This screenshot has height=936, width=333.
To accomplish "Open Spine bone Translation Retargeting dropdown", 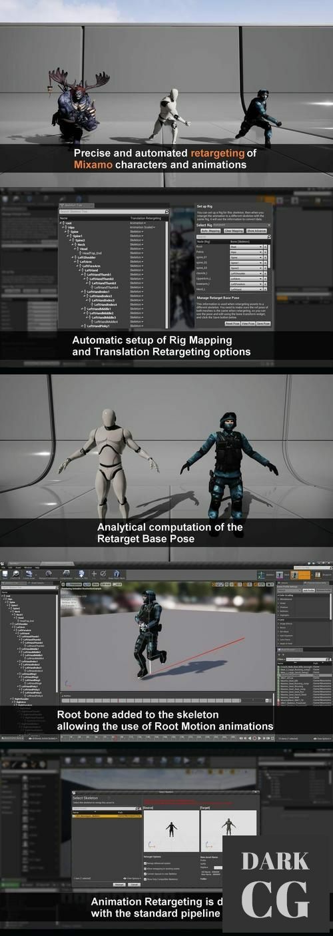I will point(137,232).
